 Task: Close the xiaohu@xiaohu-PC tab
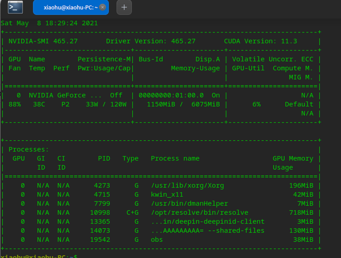[103, 7]
